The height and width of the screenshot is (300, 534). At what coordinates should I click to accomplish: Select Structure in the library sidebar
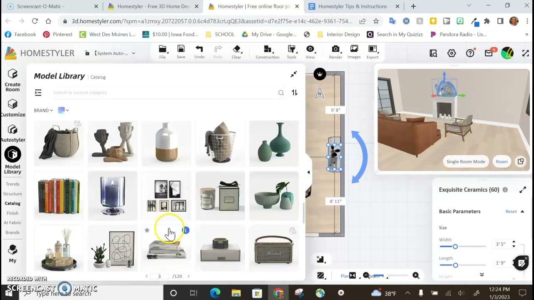tap(13, 194)
